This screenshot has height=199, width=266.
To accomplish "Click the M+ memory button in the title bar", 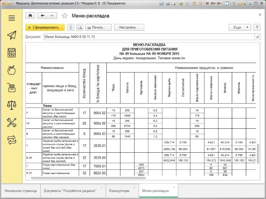I will [213, 3].
